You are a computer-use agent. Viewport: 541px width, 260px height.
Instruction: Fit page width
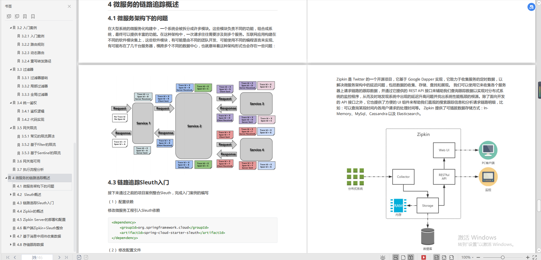coord(452,257)
